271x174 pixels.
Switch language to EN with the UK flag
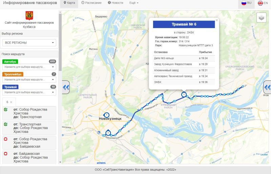(x=263, y=3)
